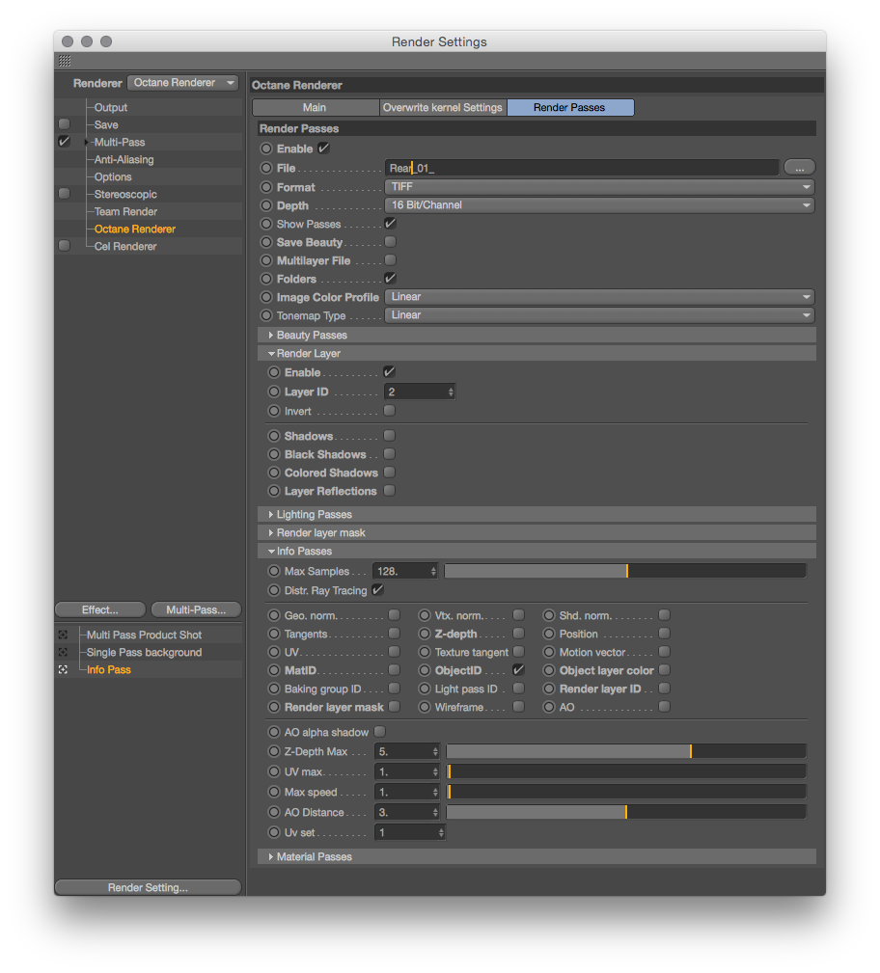
Task: Click the animation dot next to Z-Depth Max
Action: click(x=274, y=751)
